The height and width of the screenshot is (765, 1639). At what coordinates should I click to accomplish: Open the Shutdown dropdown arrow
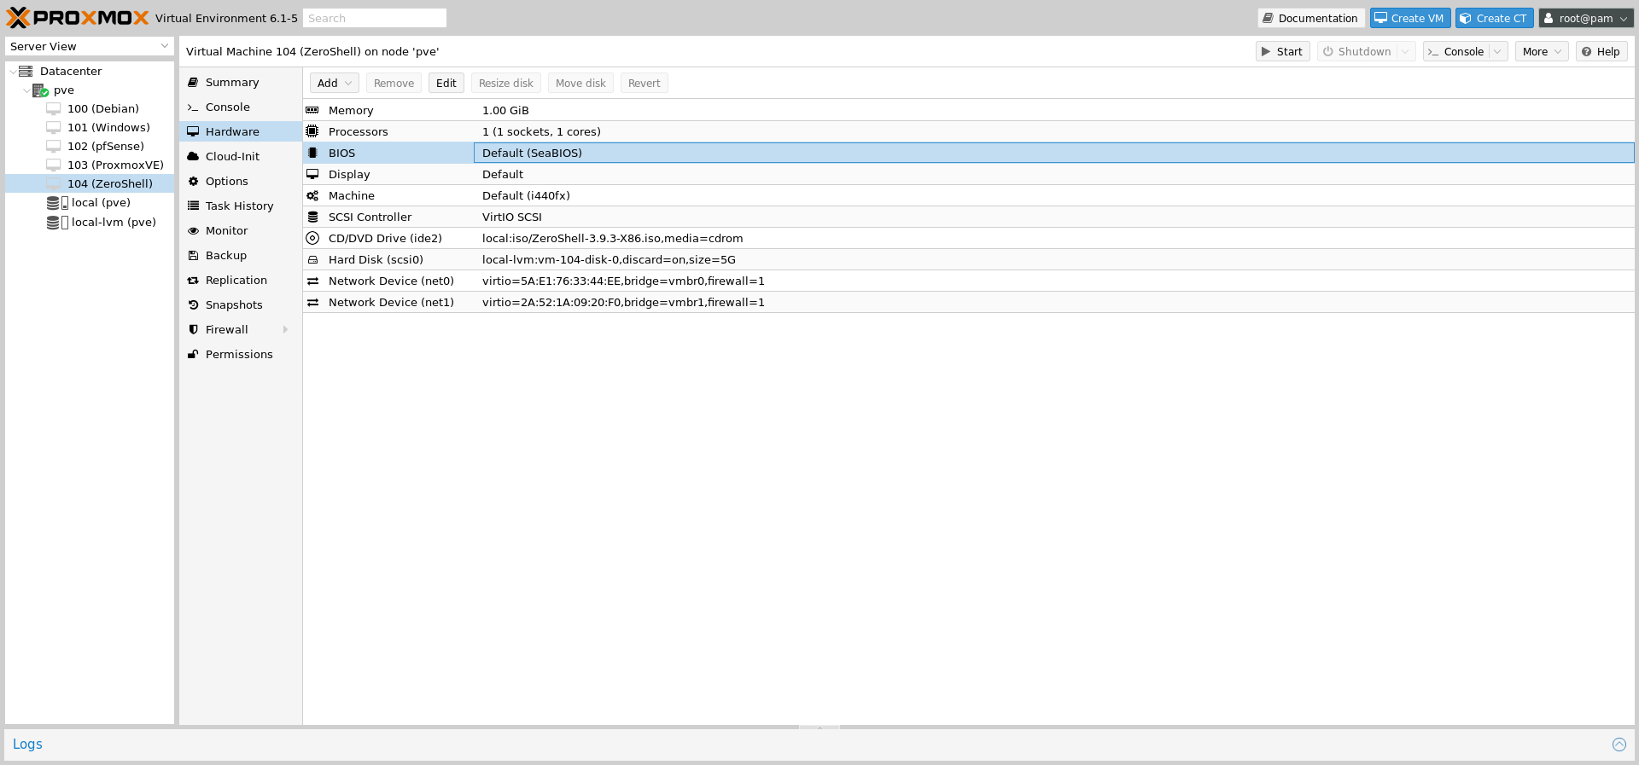click(1405, 51)
